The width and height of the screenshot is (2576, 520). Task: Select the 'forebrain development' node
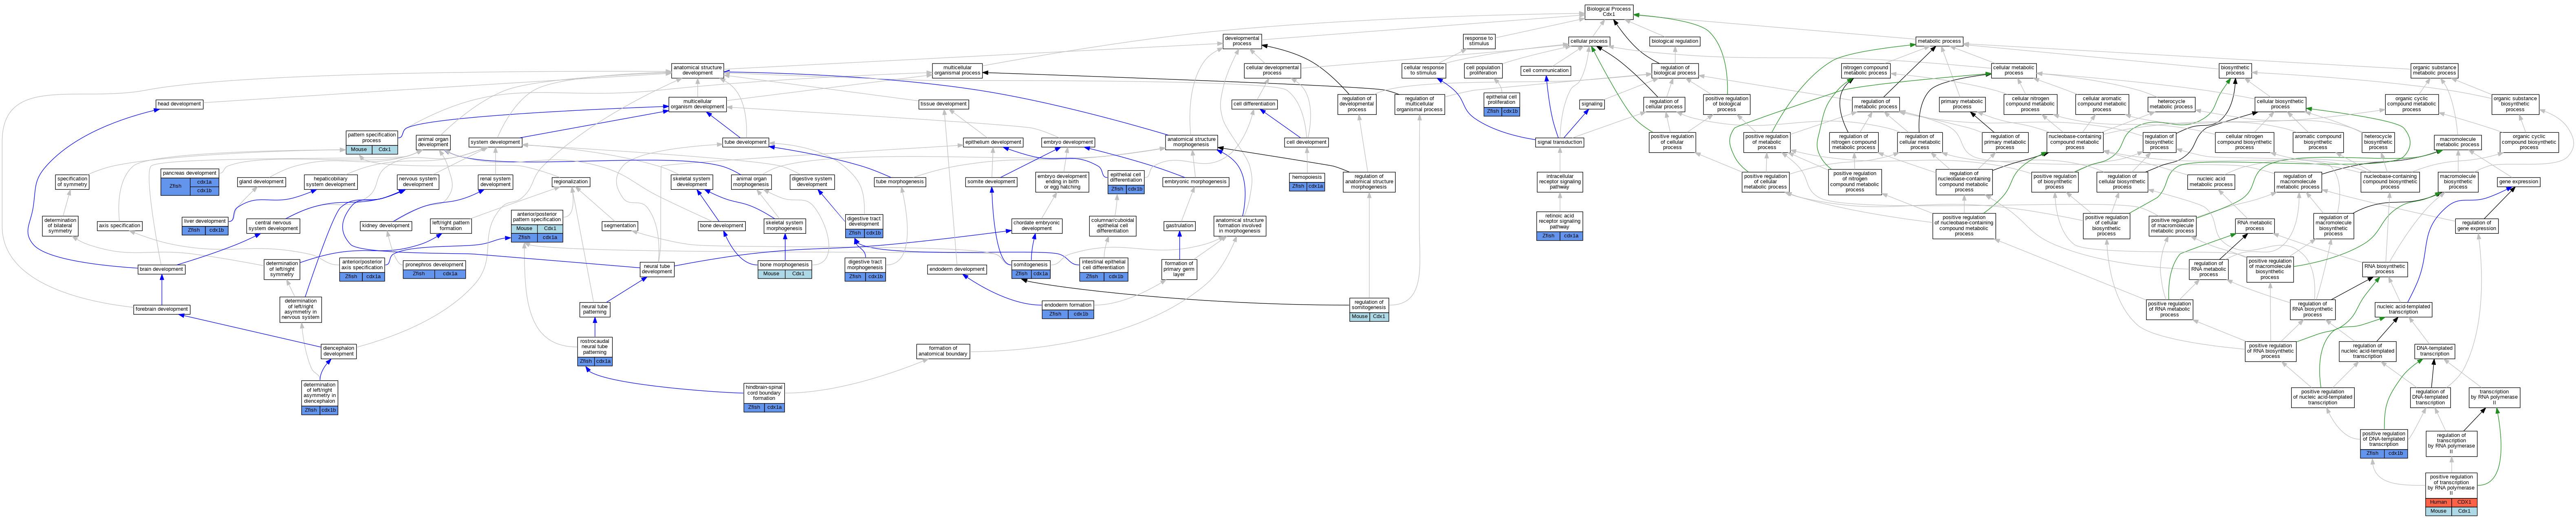(162, 309)
